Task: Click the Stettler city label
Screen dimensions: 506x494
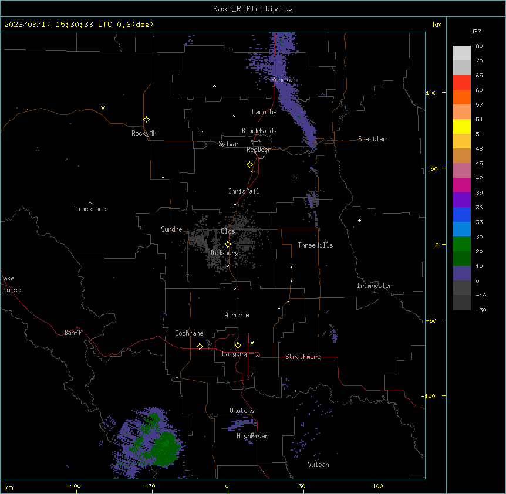Action: coord(372,139)
